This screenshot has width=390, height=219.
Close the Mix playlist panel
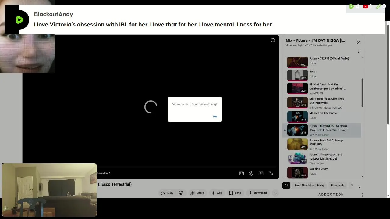359,42
